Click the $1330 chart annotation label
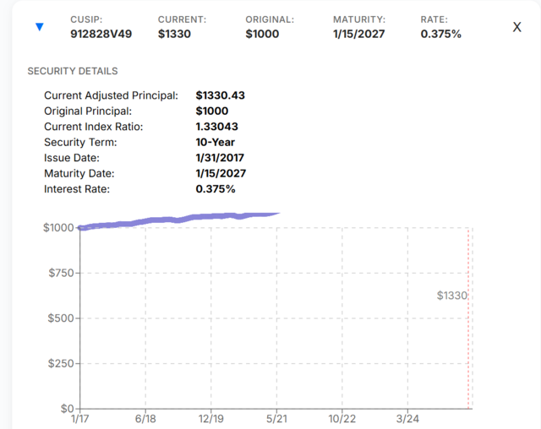541x429 pixels. point(452,296)
